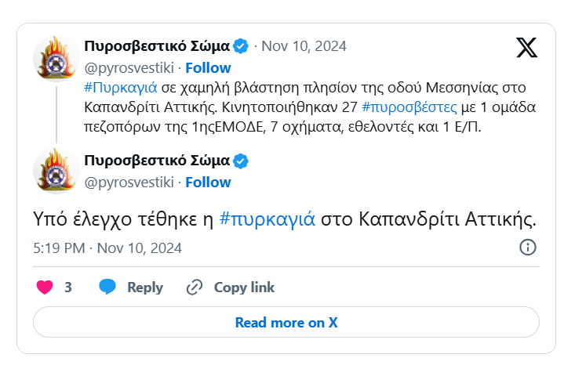Click the Reply text label
Viewport: 575px width, 376px height.
tap(145, 287)
